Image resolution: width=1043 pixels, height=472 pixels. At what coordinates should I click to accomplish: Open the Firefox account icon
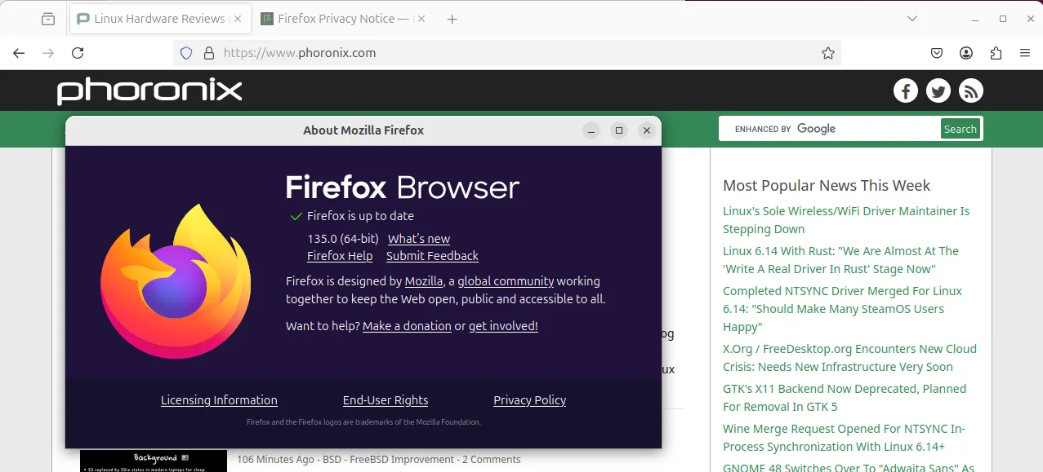(x=966, y=53)
